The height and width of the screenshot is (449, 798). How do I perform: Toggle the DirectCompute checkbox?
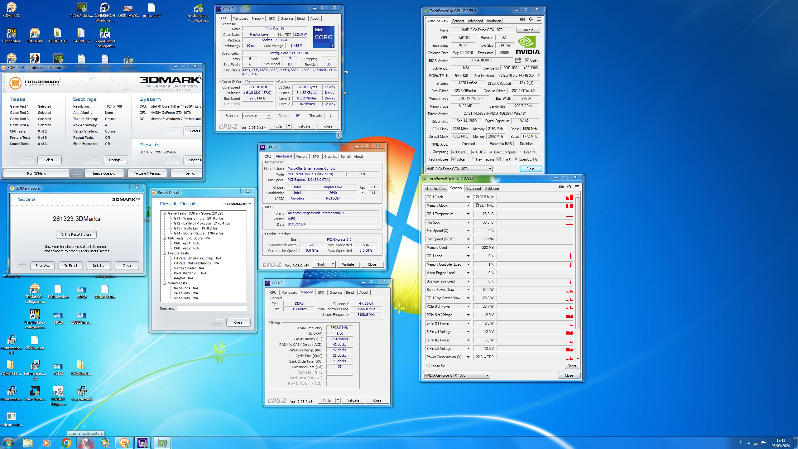pyautogui.click(x=491, y=152)
